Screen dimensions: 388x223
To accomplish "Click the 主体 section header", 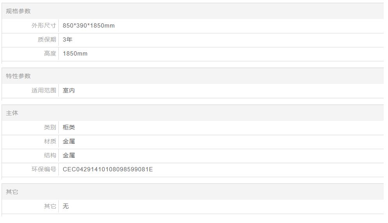I will point(12,113).
